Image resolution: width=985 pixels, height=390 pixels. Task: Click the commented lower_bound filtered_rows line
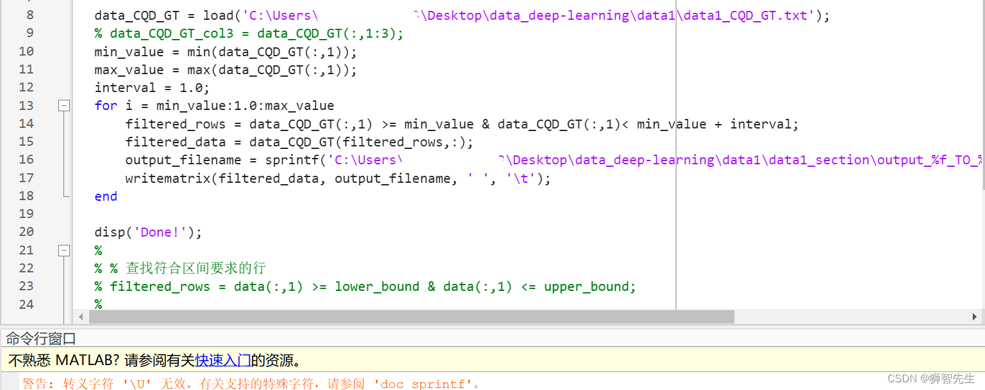pyautogui.click(x=365, y=286)
